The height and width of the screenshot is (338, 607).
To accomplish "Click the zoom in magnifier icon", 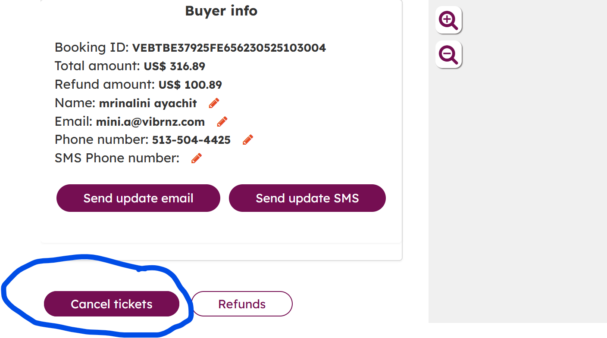I will (x=448, y=20).
